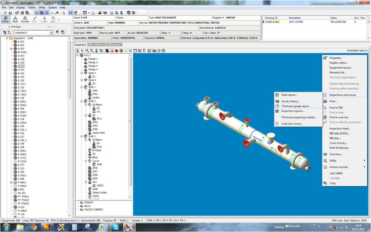
Task: Select the Punits toolbar icon
Action: [5, 19]
